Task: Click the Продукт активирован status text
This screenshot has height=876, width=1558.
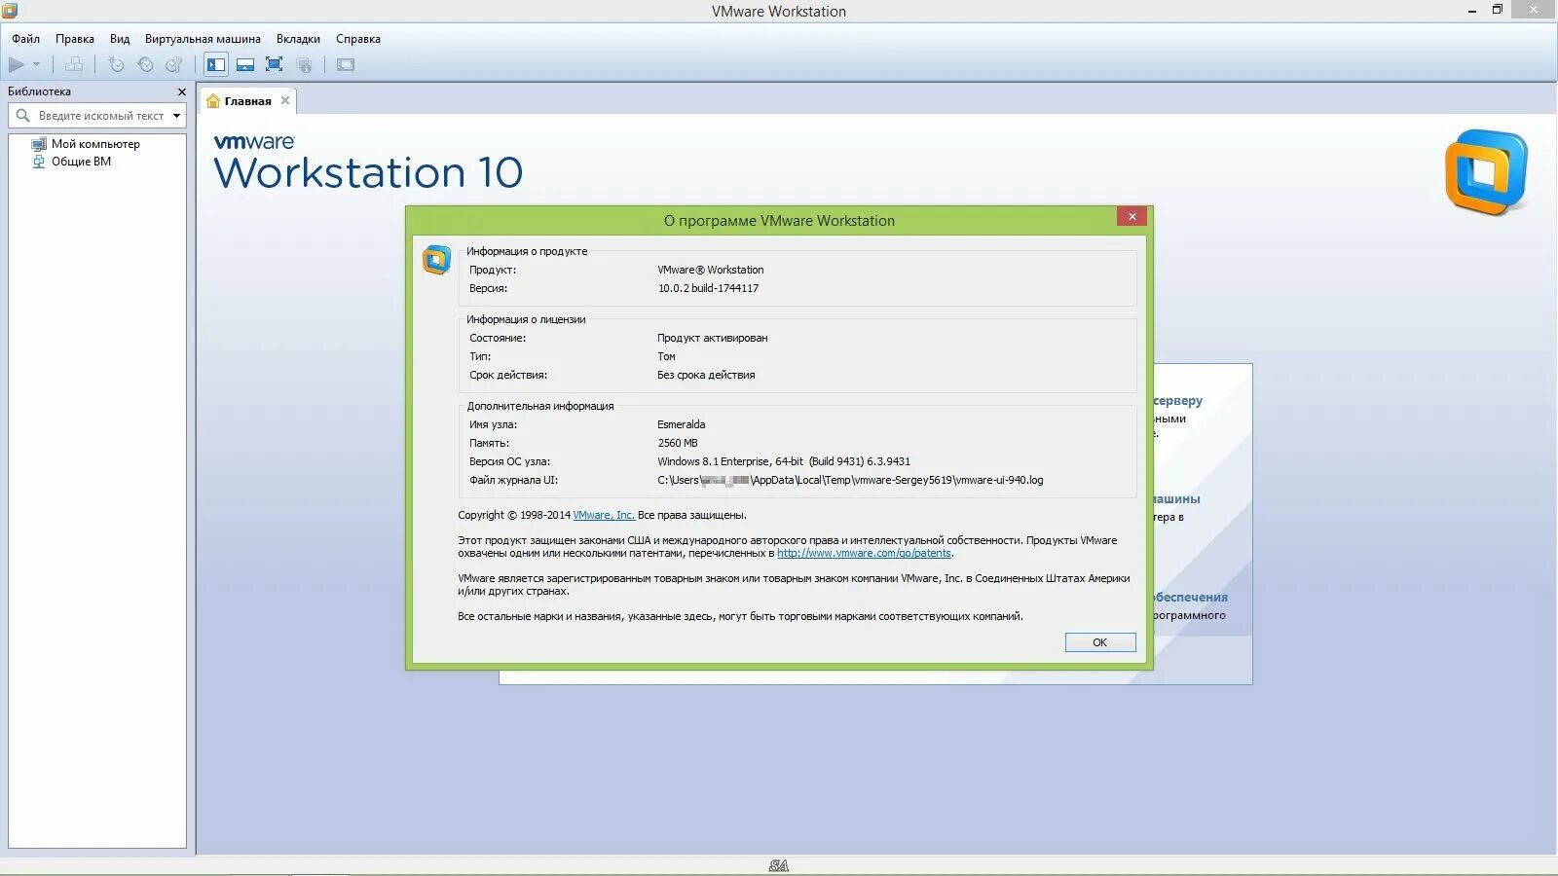Action: point(713,338)
